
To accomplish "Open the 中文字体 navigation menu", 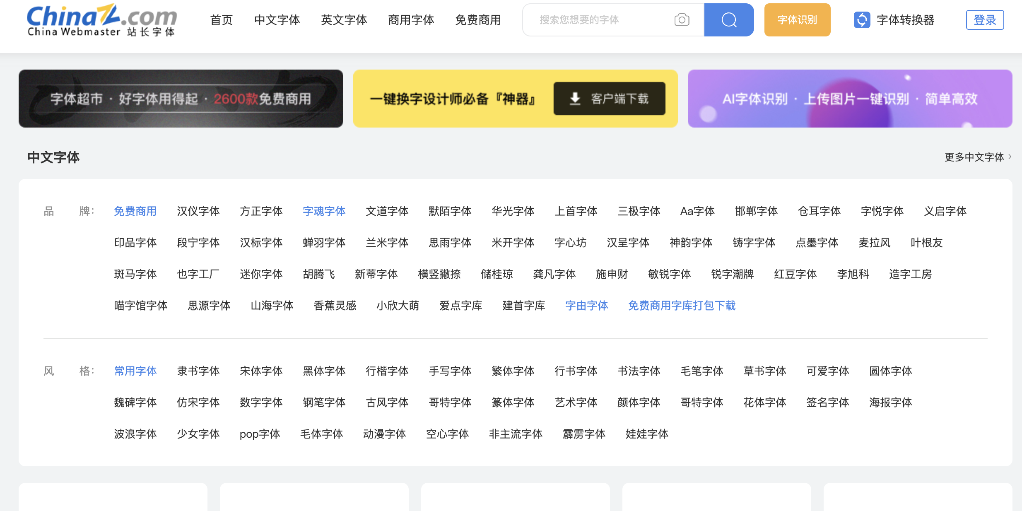I will point(277,19).
